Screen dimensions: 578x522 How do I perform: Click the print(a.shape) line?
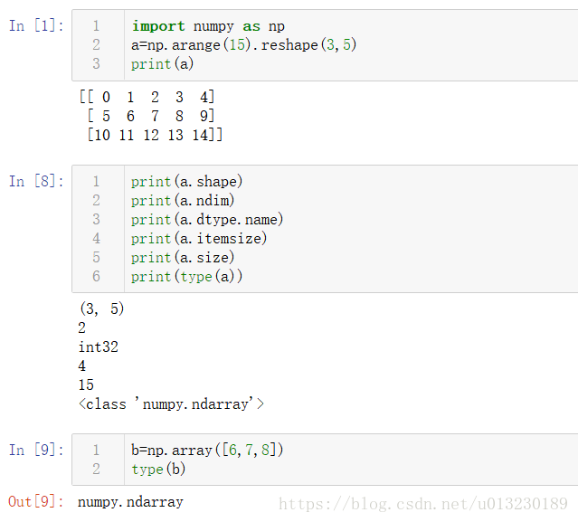pos(187,181)
